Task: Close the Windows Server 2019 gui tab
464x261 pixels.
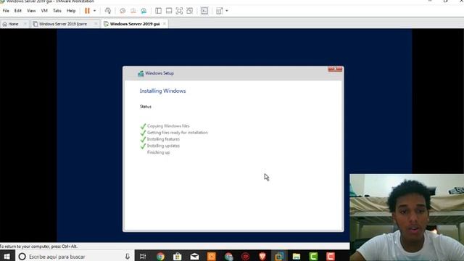Action: [x=165, y=24]
